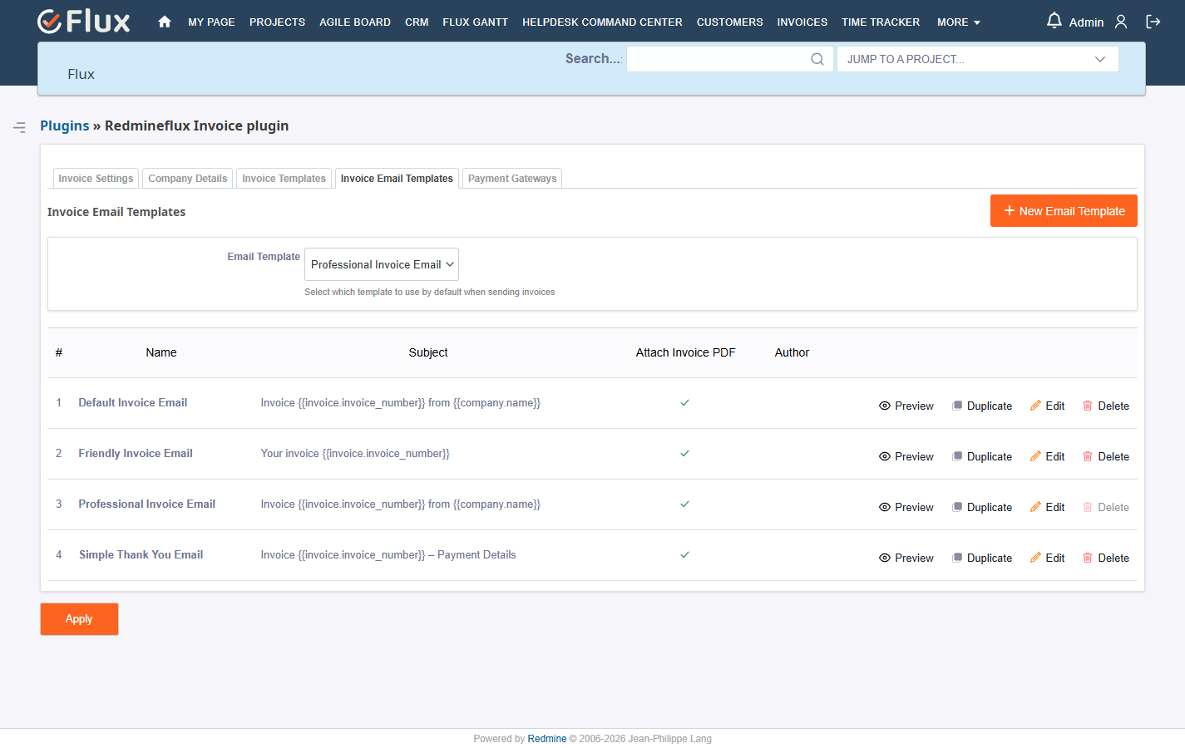Open Friendly Invoice Email name link

[136, 453]
